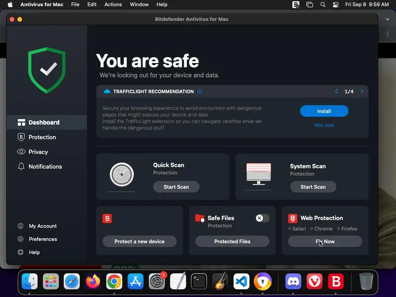Open the Edit menu
The width and height of the screenshot is (396, 297).
click(x=92, y=5)
